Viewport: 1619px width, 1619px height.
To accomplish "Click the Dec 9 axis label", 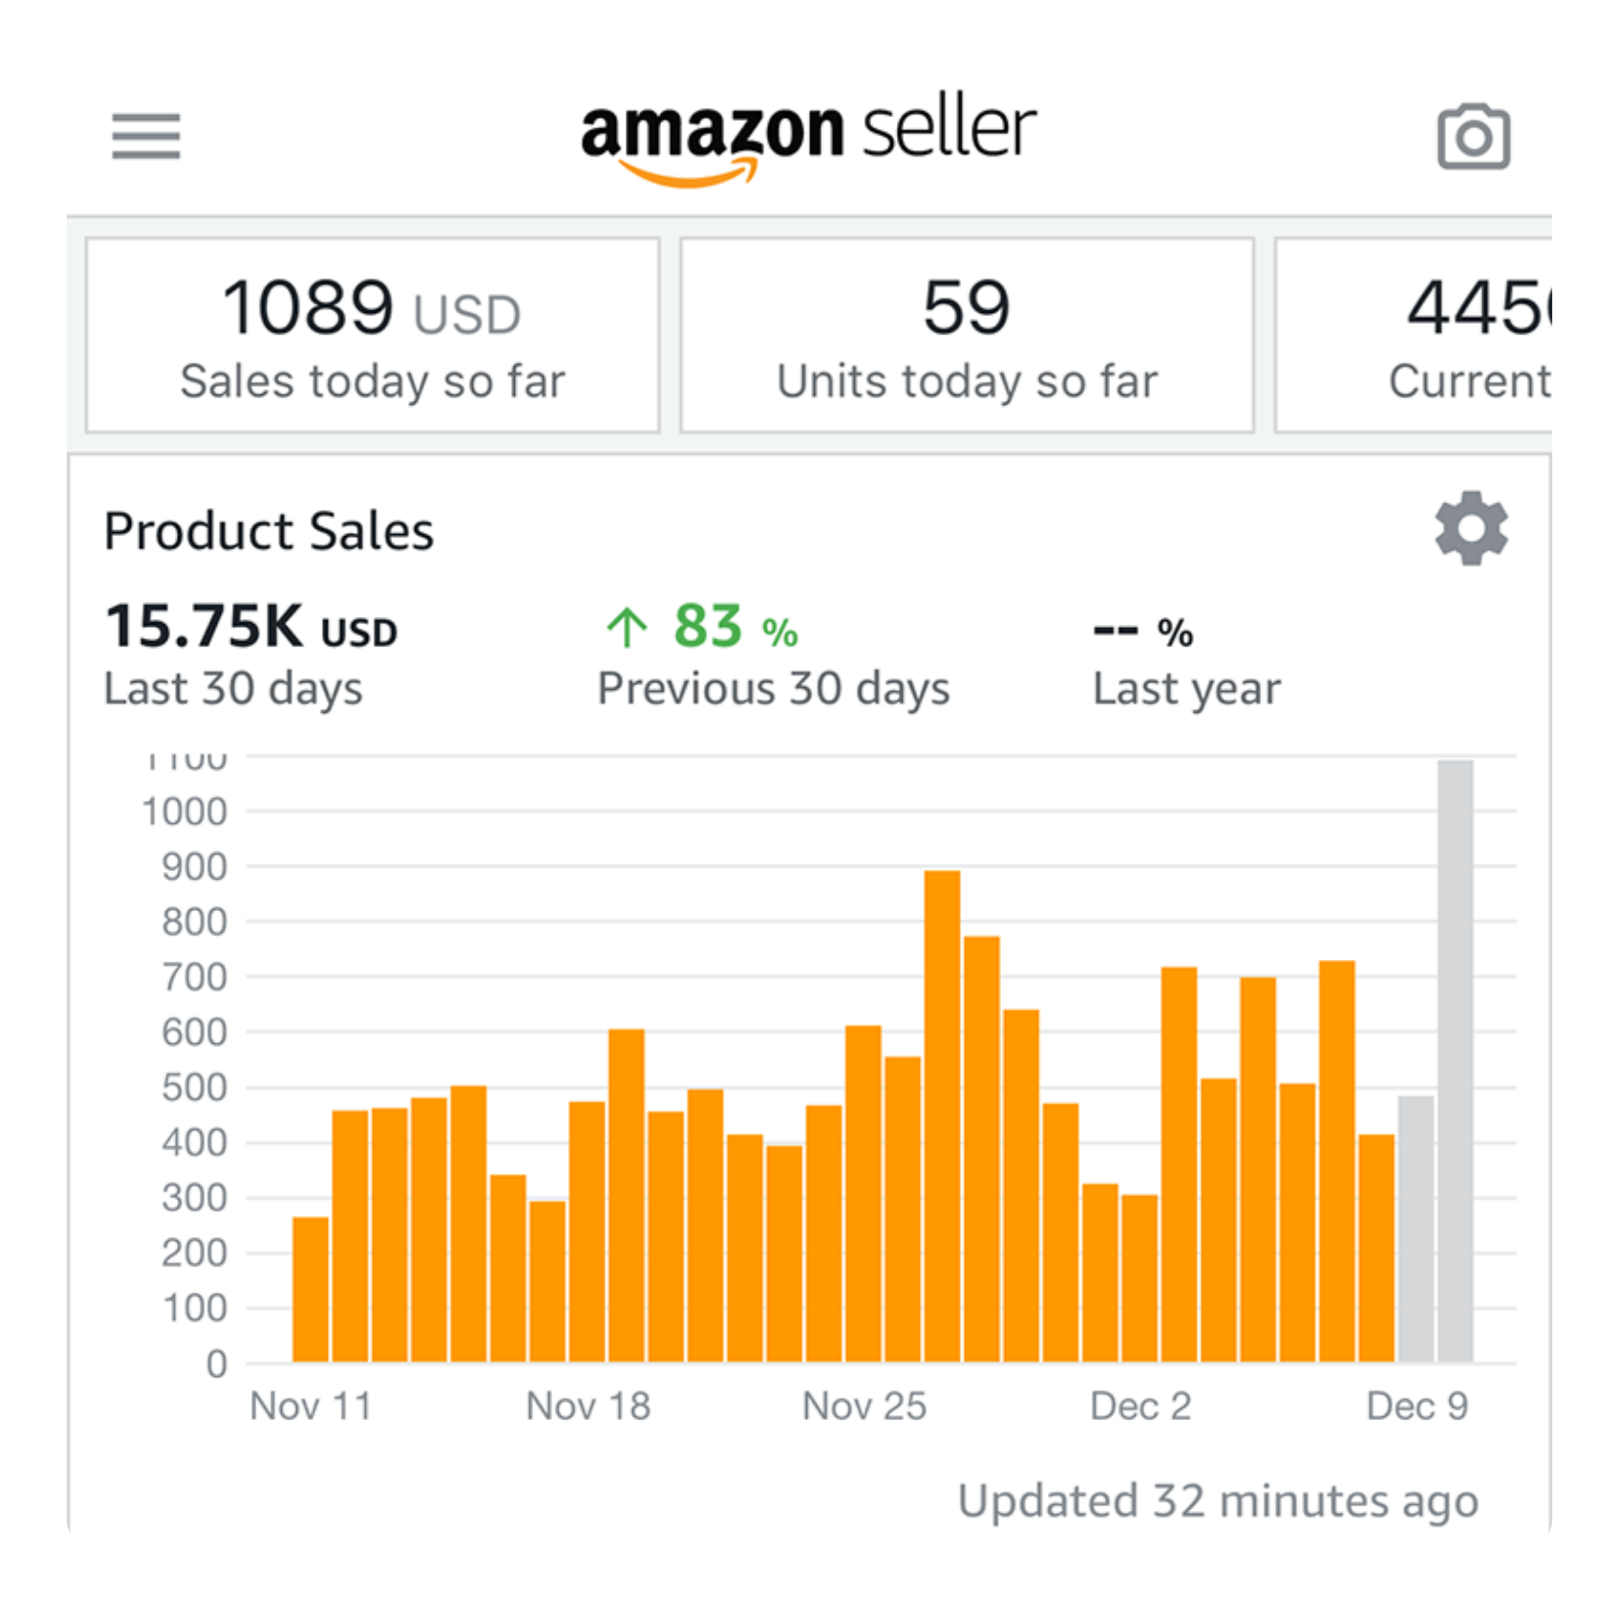I will click(x=1416, y=1406).
